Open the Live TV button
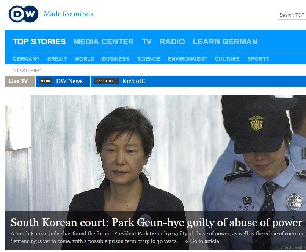The width and height of the screenshot is (306, 252). click(x=20, y=81)
